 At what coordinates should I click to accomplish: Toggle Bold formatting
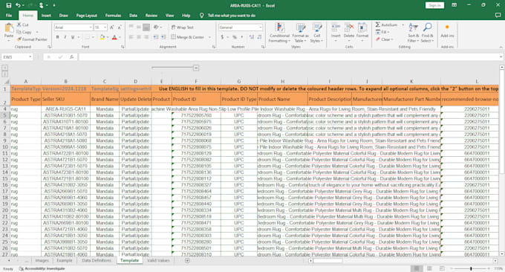click(58, 37)
